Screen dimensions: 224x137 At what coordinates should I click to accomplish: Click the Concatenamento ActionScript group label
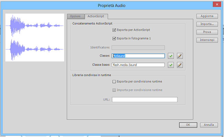point(92,23)
